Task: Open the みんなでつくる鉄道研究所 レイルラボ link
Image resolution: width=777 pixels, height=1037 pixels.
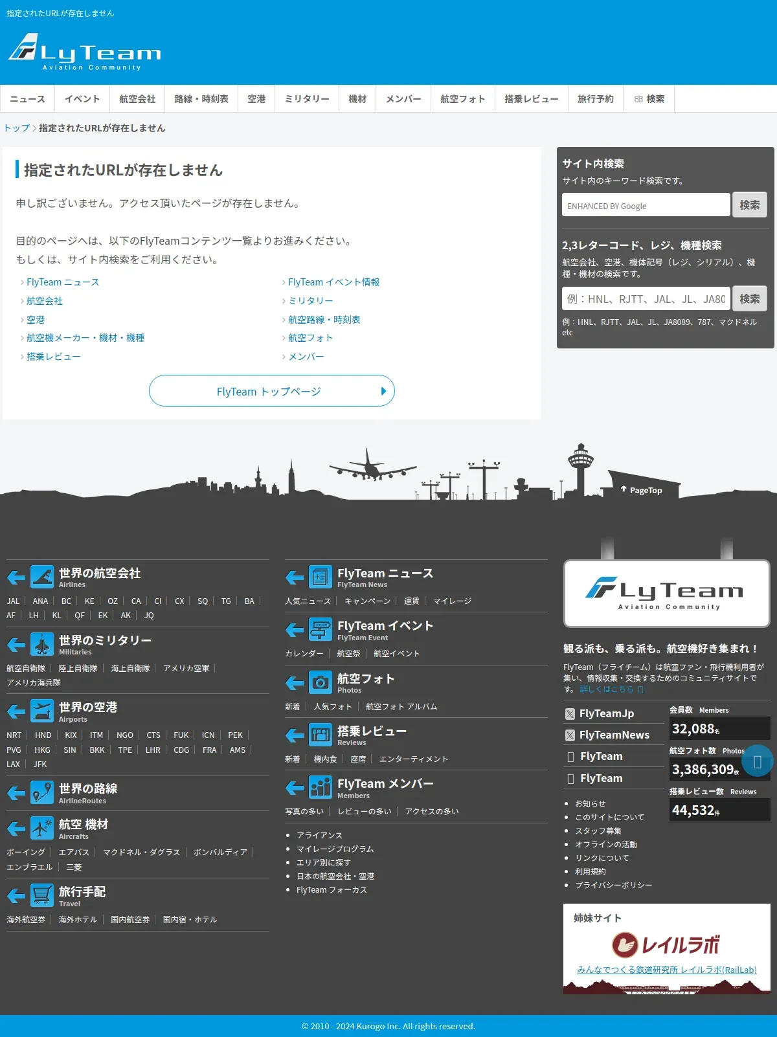Action: (x=667, y=970)
